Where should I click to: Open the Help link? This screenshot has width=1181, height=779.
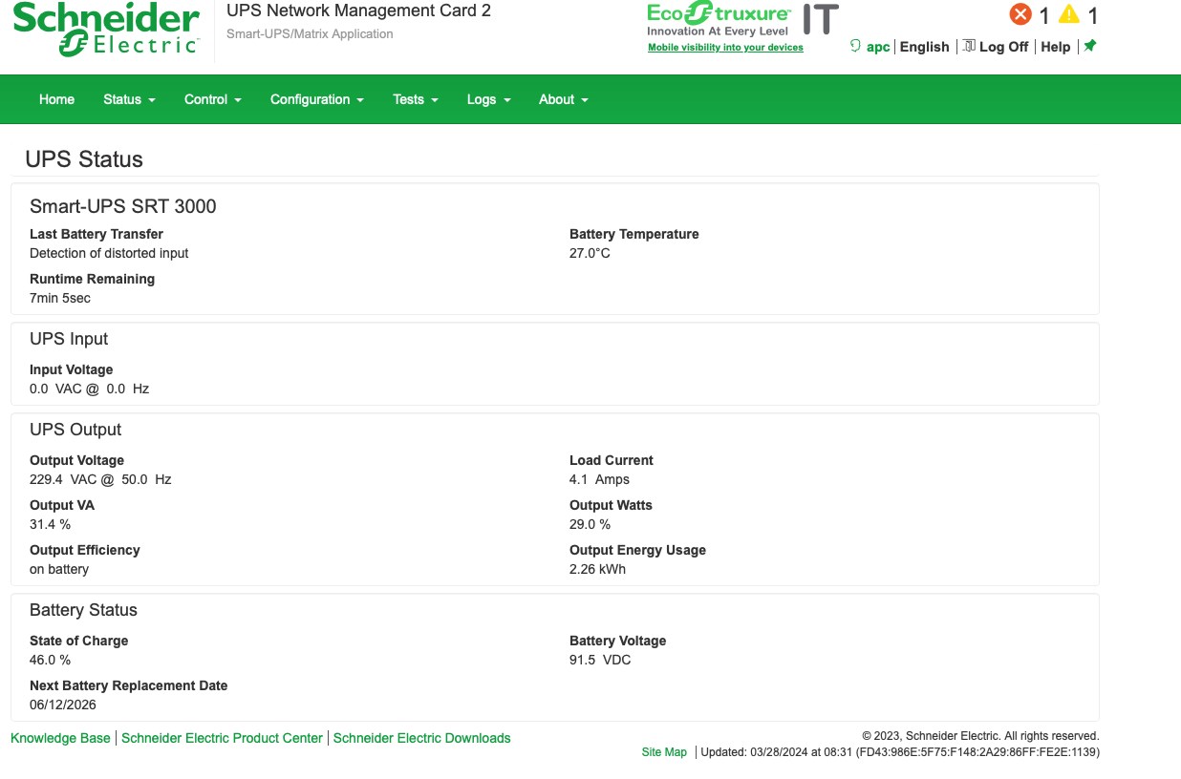[1055, 47]
